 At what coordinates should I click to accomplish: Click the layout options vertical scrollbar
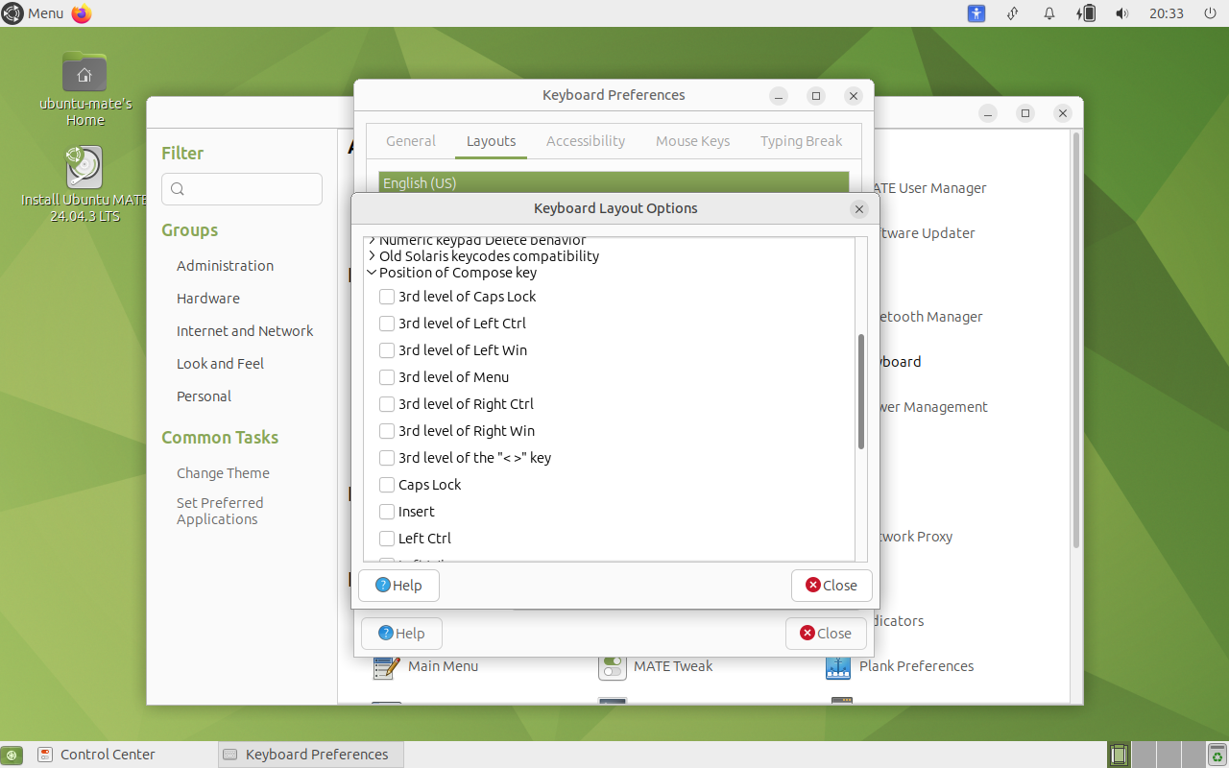pos(861,392)
